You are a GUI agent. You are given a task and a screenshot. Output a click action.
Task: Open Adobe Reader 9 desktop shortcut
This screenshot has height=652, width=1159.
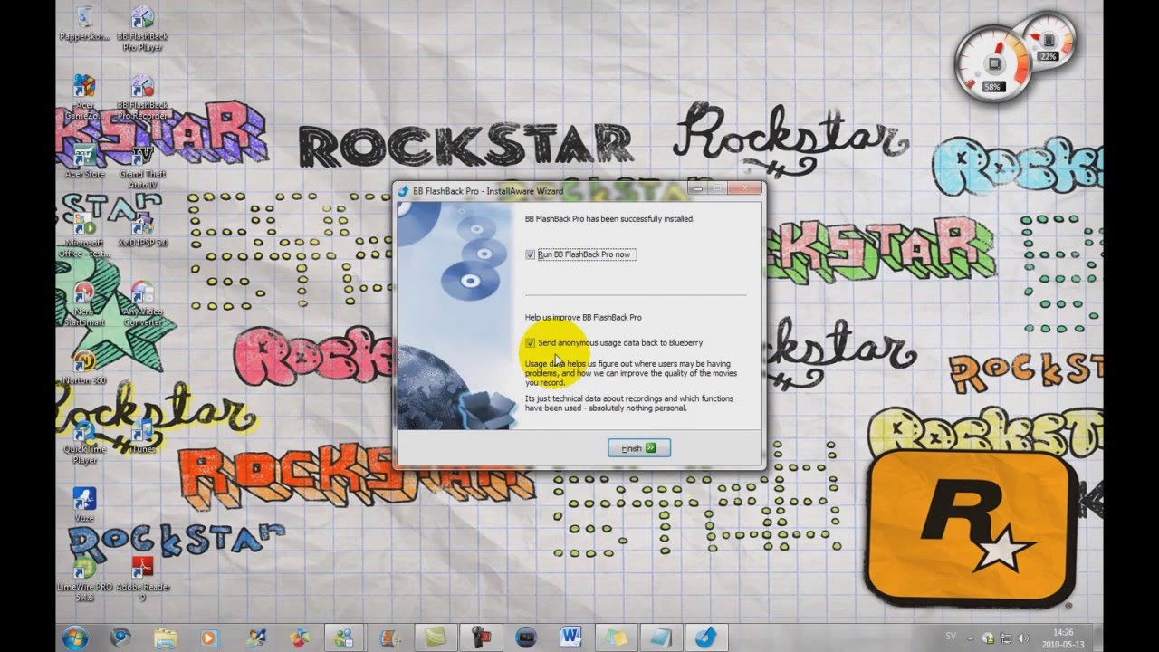click(x=142, y=580)
